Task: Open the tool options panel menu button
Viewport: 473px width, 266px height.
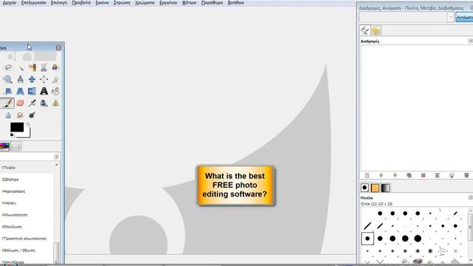Action: click(56, 157)
